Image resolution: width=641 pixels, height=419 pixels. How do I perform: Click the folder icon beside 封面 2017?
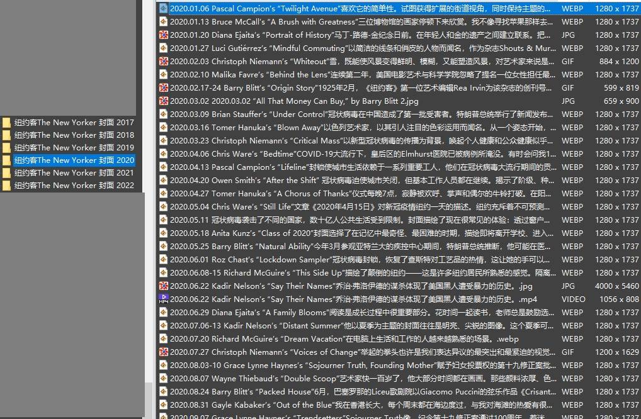point(6,123)
